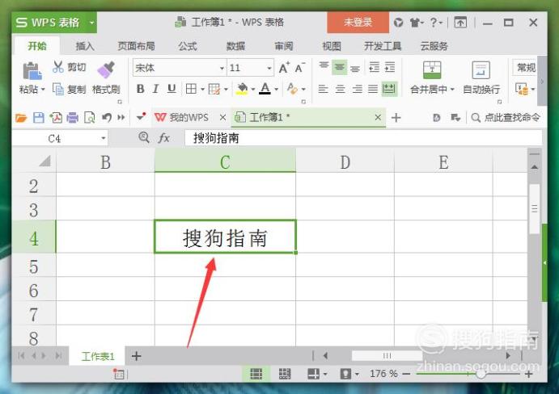The height and width of the screenshot is (394, 559).
Task: Print using the printer icon
Action: [x=72, y=117]
